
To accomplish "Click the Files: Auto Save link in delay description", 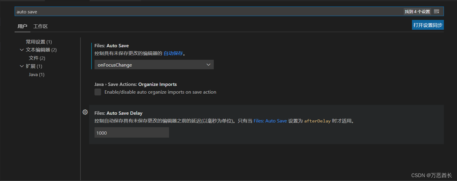I will [x=270, y=121].
